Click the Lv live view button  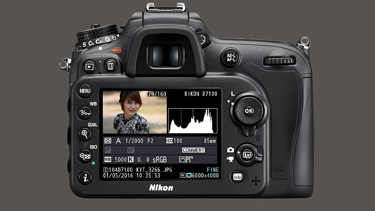click(247, 154)
